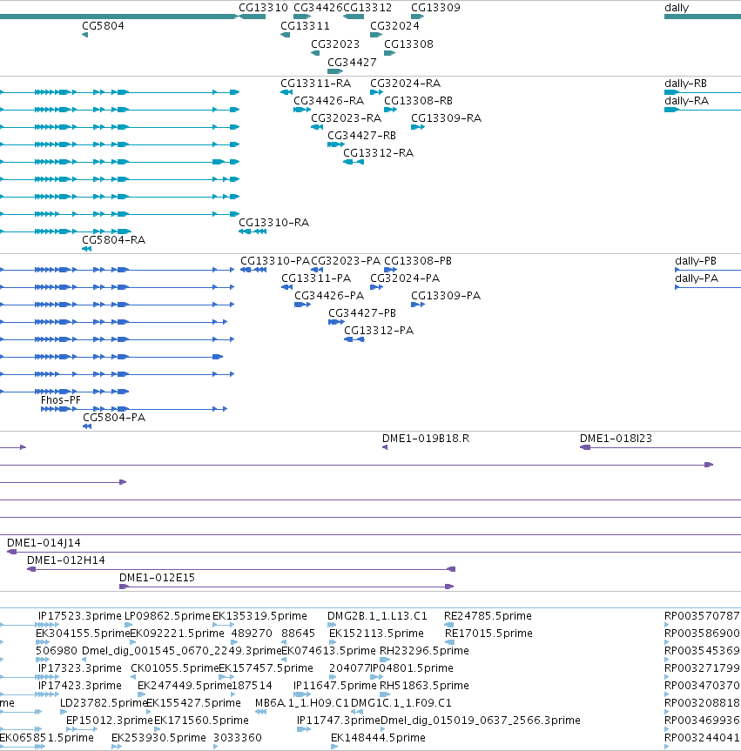Select BAC clone DME1-018I23
Viewport: 741px width, 751px height.
(616, 439)
